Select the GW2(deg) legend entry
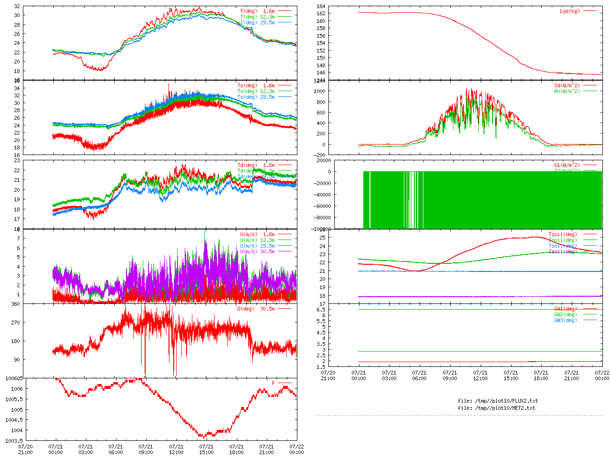 (x=565, y=314)
